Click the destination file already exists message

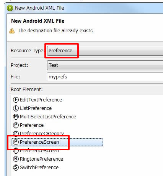(55, 31)
